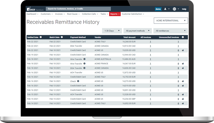This screenshot has width=214, height=123.
Task: Click the Feb 12 2021 batch date
Action: tap(55, 90)
